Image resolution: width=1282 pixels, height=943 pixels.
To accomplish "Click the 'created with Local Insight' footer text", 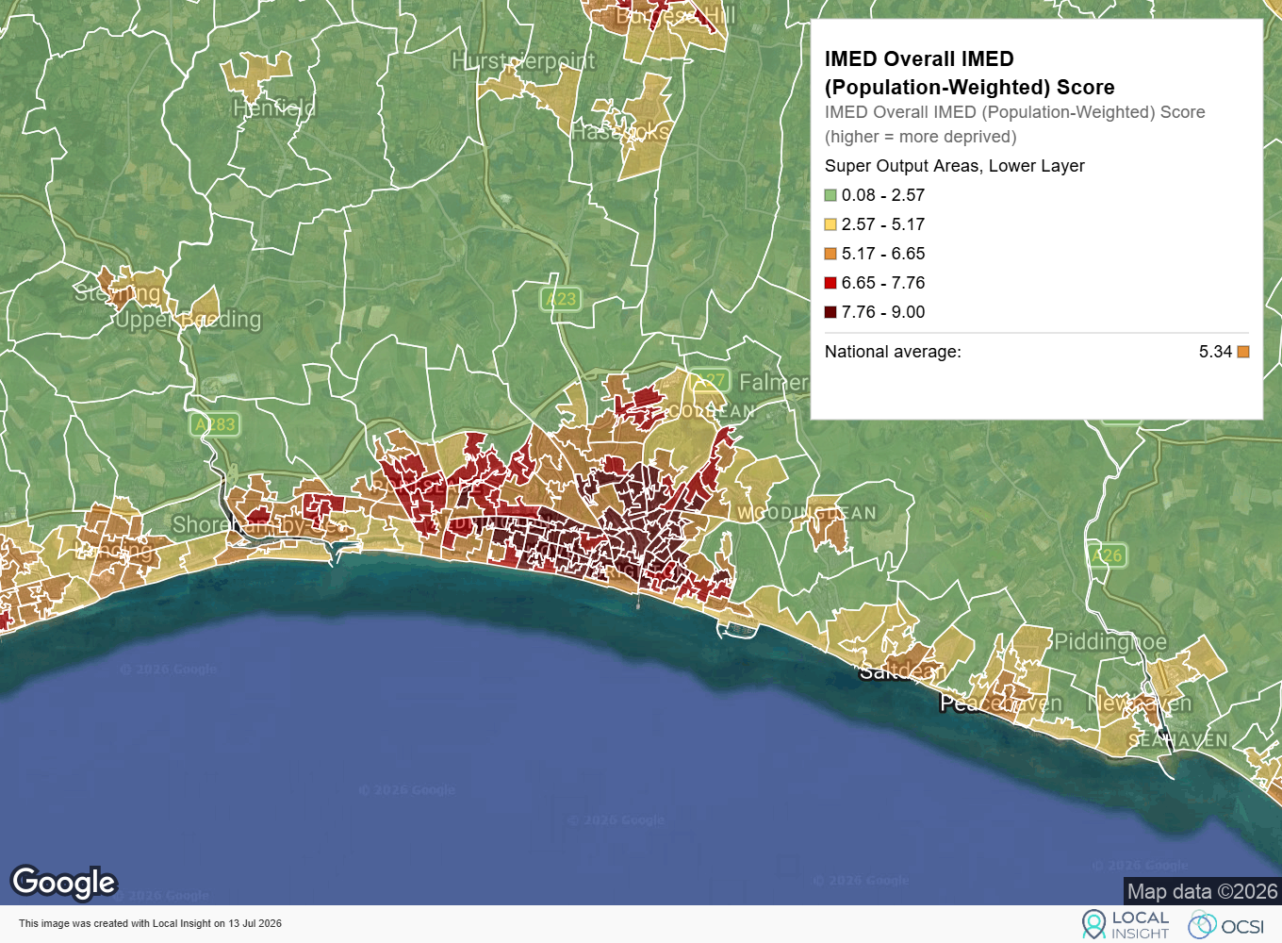I will point(150,924).
